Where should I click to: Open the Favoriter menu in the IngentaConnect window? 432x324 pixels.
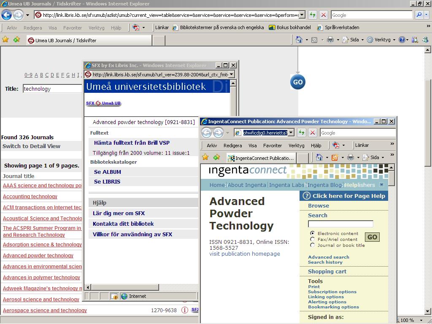tap(273, 146)
